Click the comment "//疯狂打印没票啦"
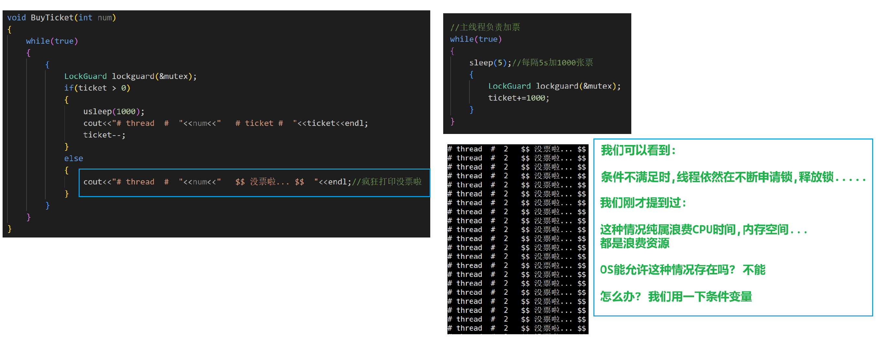 (x=387, y=182)
